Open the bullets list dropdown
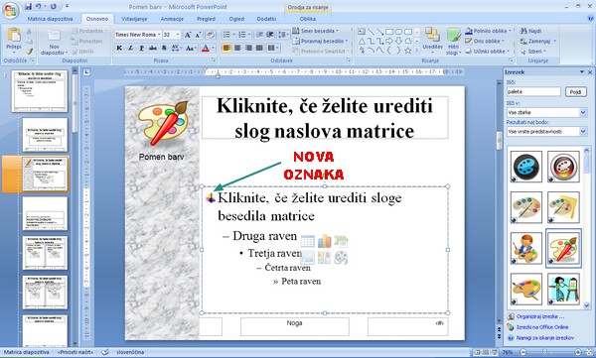 (233, 35)
